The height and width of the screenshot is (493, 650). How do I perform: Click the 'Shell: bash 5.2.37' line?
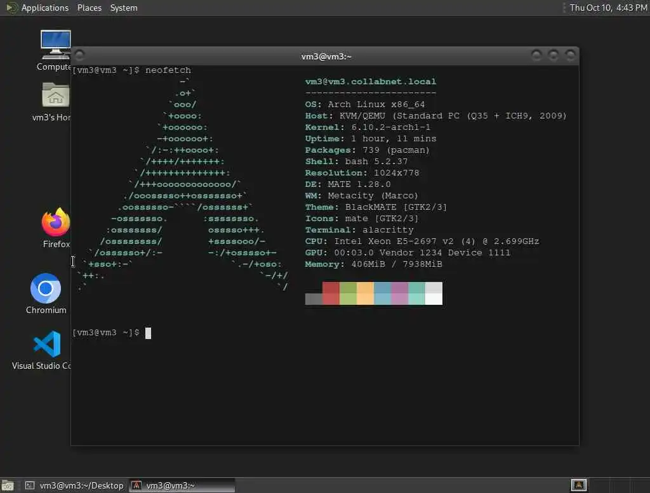tap(357, 162)
